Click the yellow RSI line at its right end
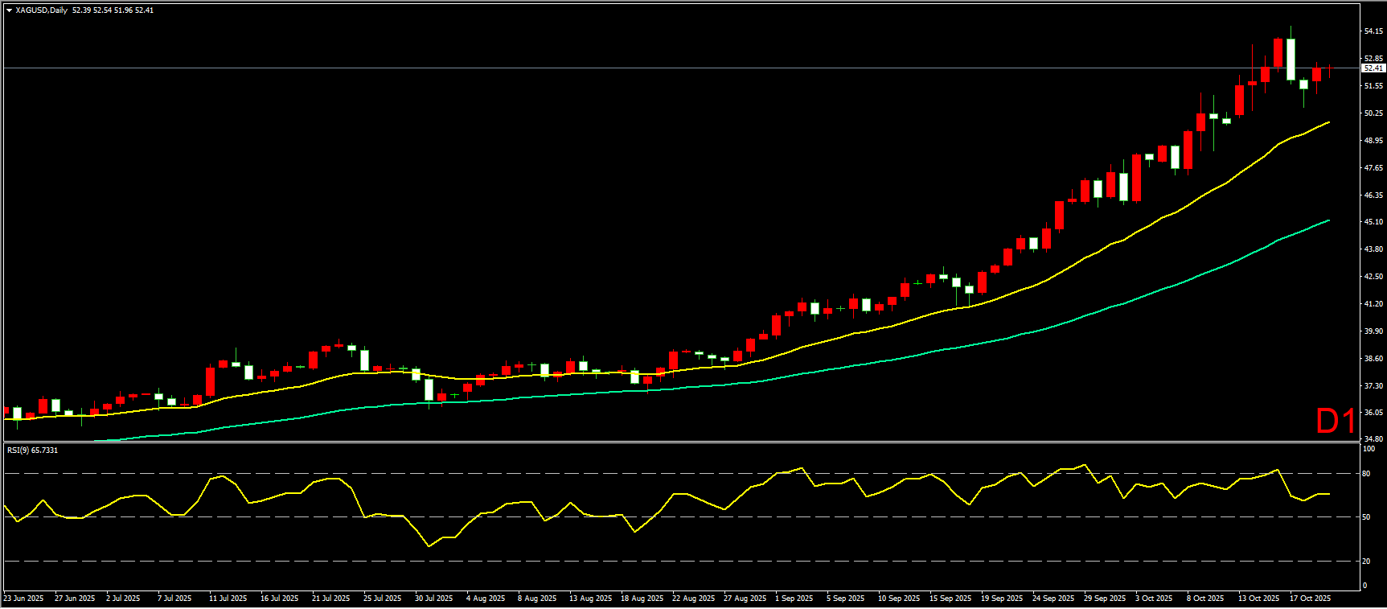This screenshot has height=609, width=1387. [1327, 494]
